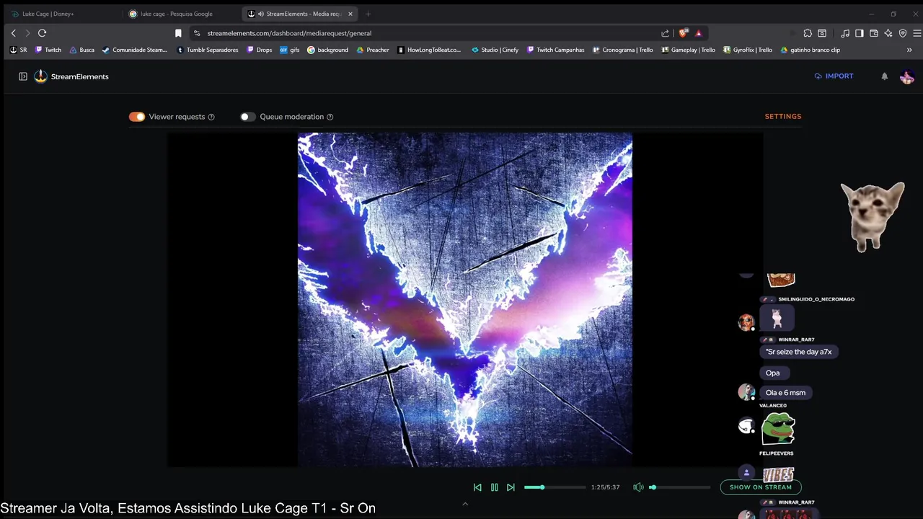This screenshot has width=923, height=519.
Task: Share this page icon
Action: click(x=665, y=33)
